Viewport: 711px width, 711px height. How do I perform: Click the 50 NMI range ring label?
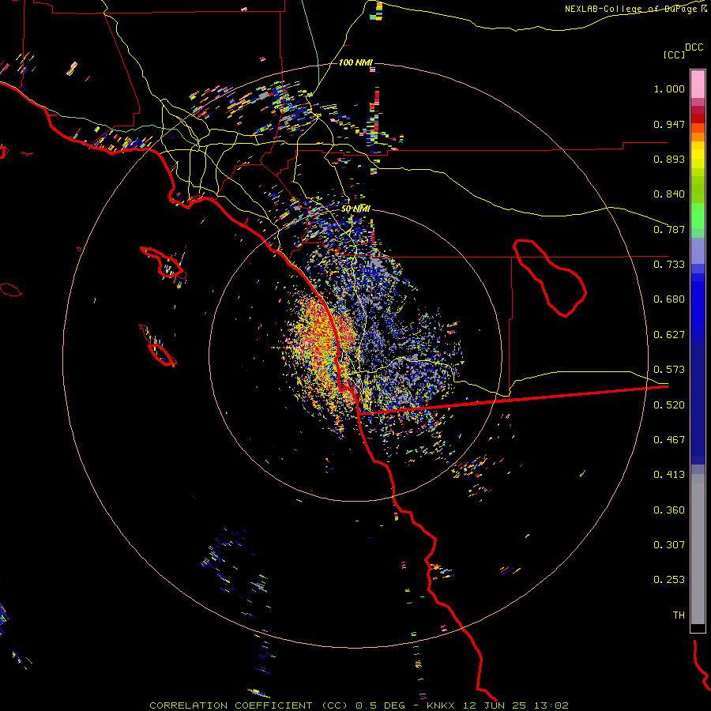(355, 209)
